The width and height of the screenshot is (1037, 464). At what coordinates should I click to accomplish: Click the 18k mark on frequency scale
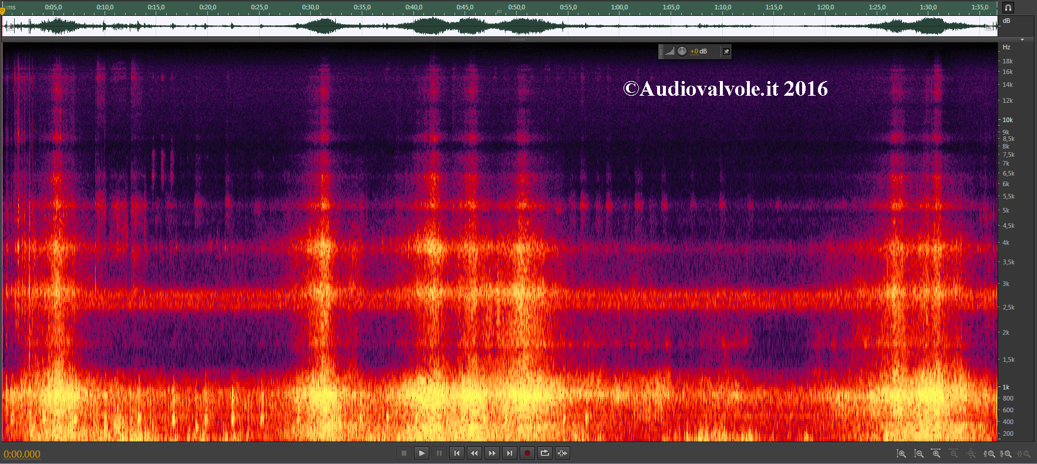click(1007, 61)
